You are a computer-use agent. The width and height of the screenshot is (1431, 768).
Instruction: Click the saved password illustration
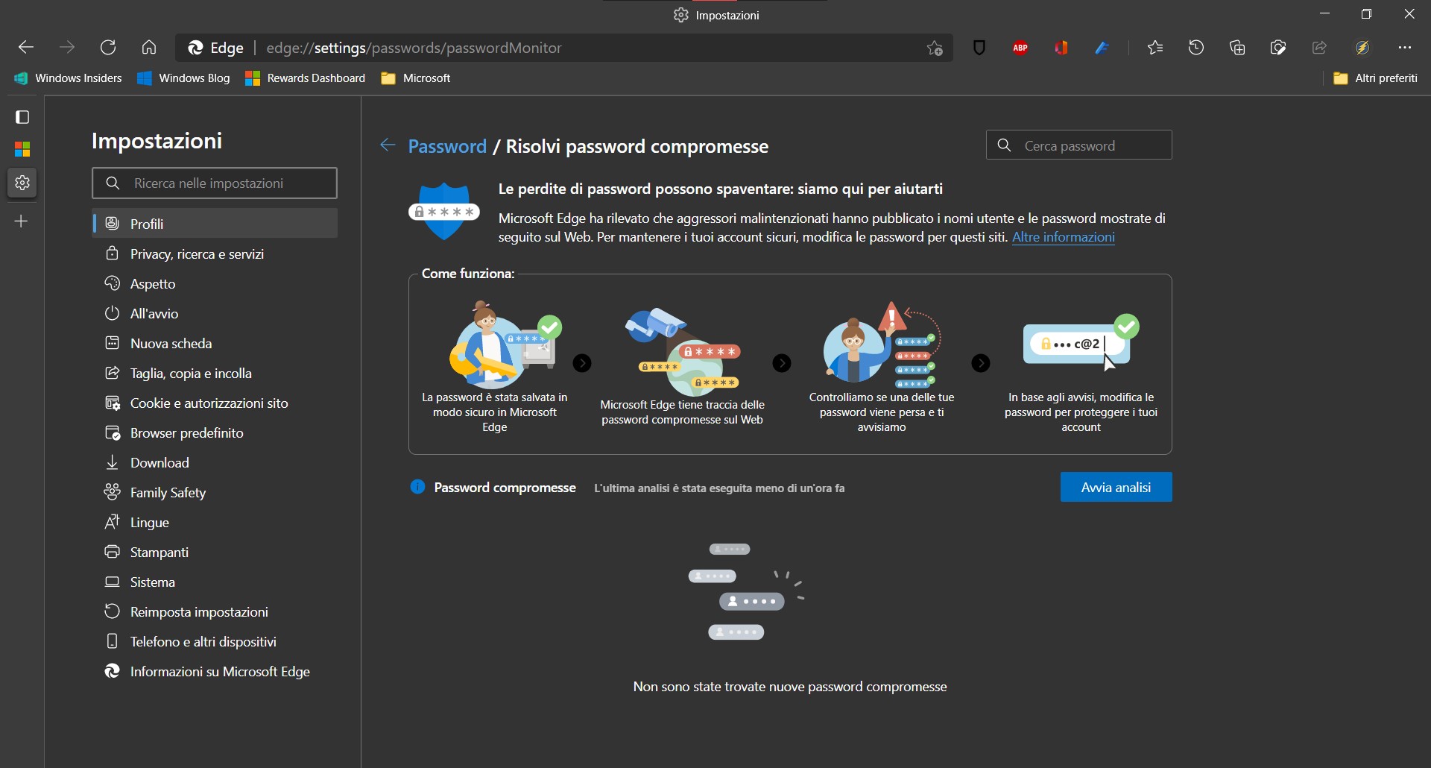click(x=505, y=344)
